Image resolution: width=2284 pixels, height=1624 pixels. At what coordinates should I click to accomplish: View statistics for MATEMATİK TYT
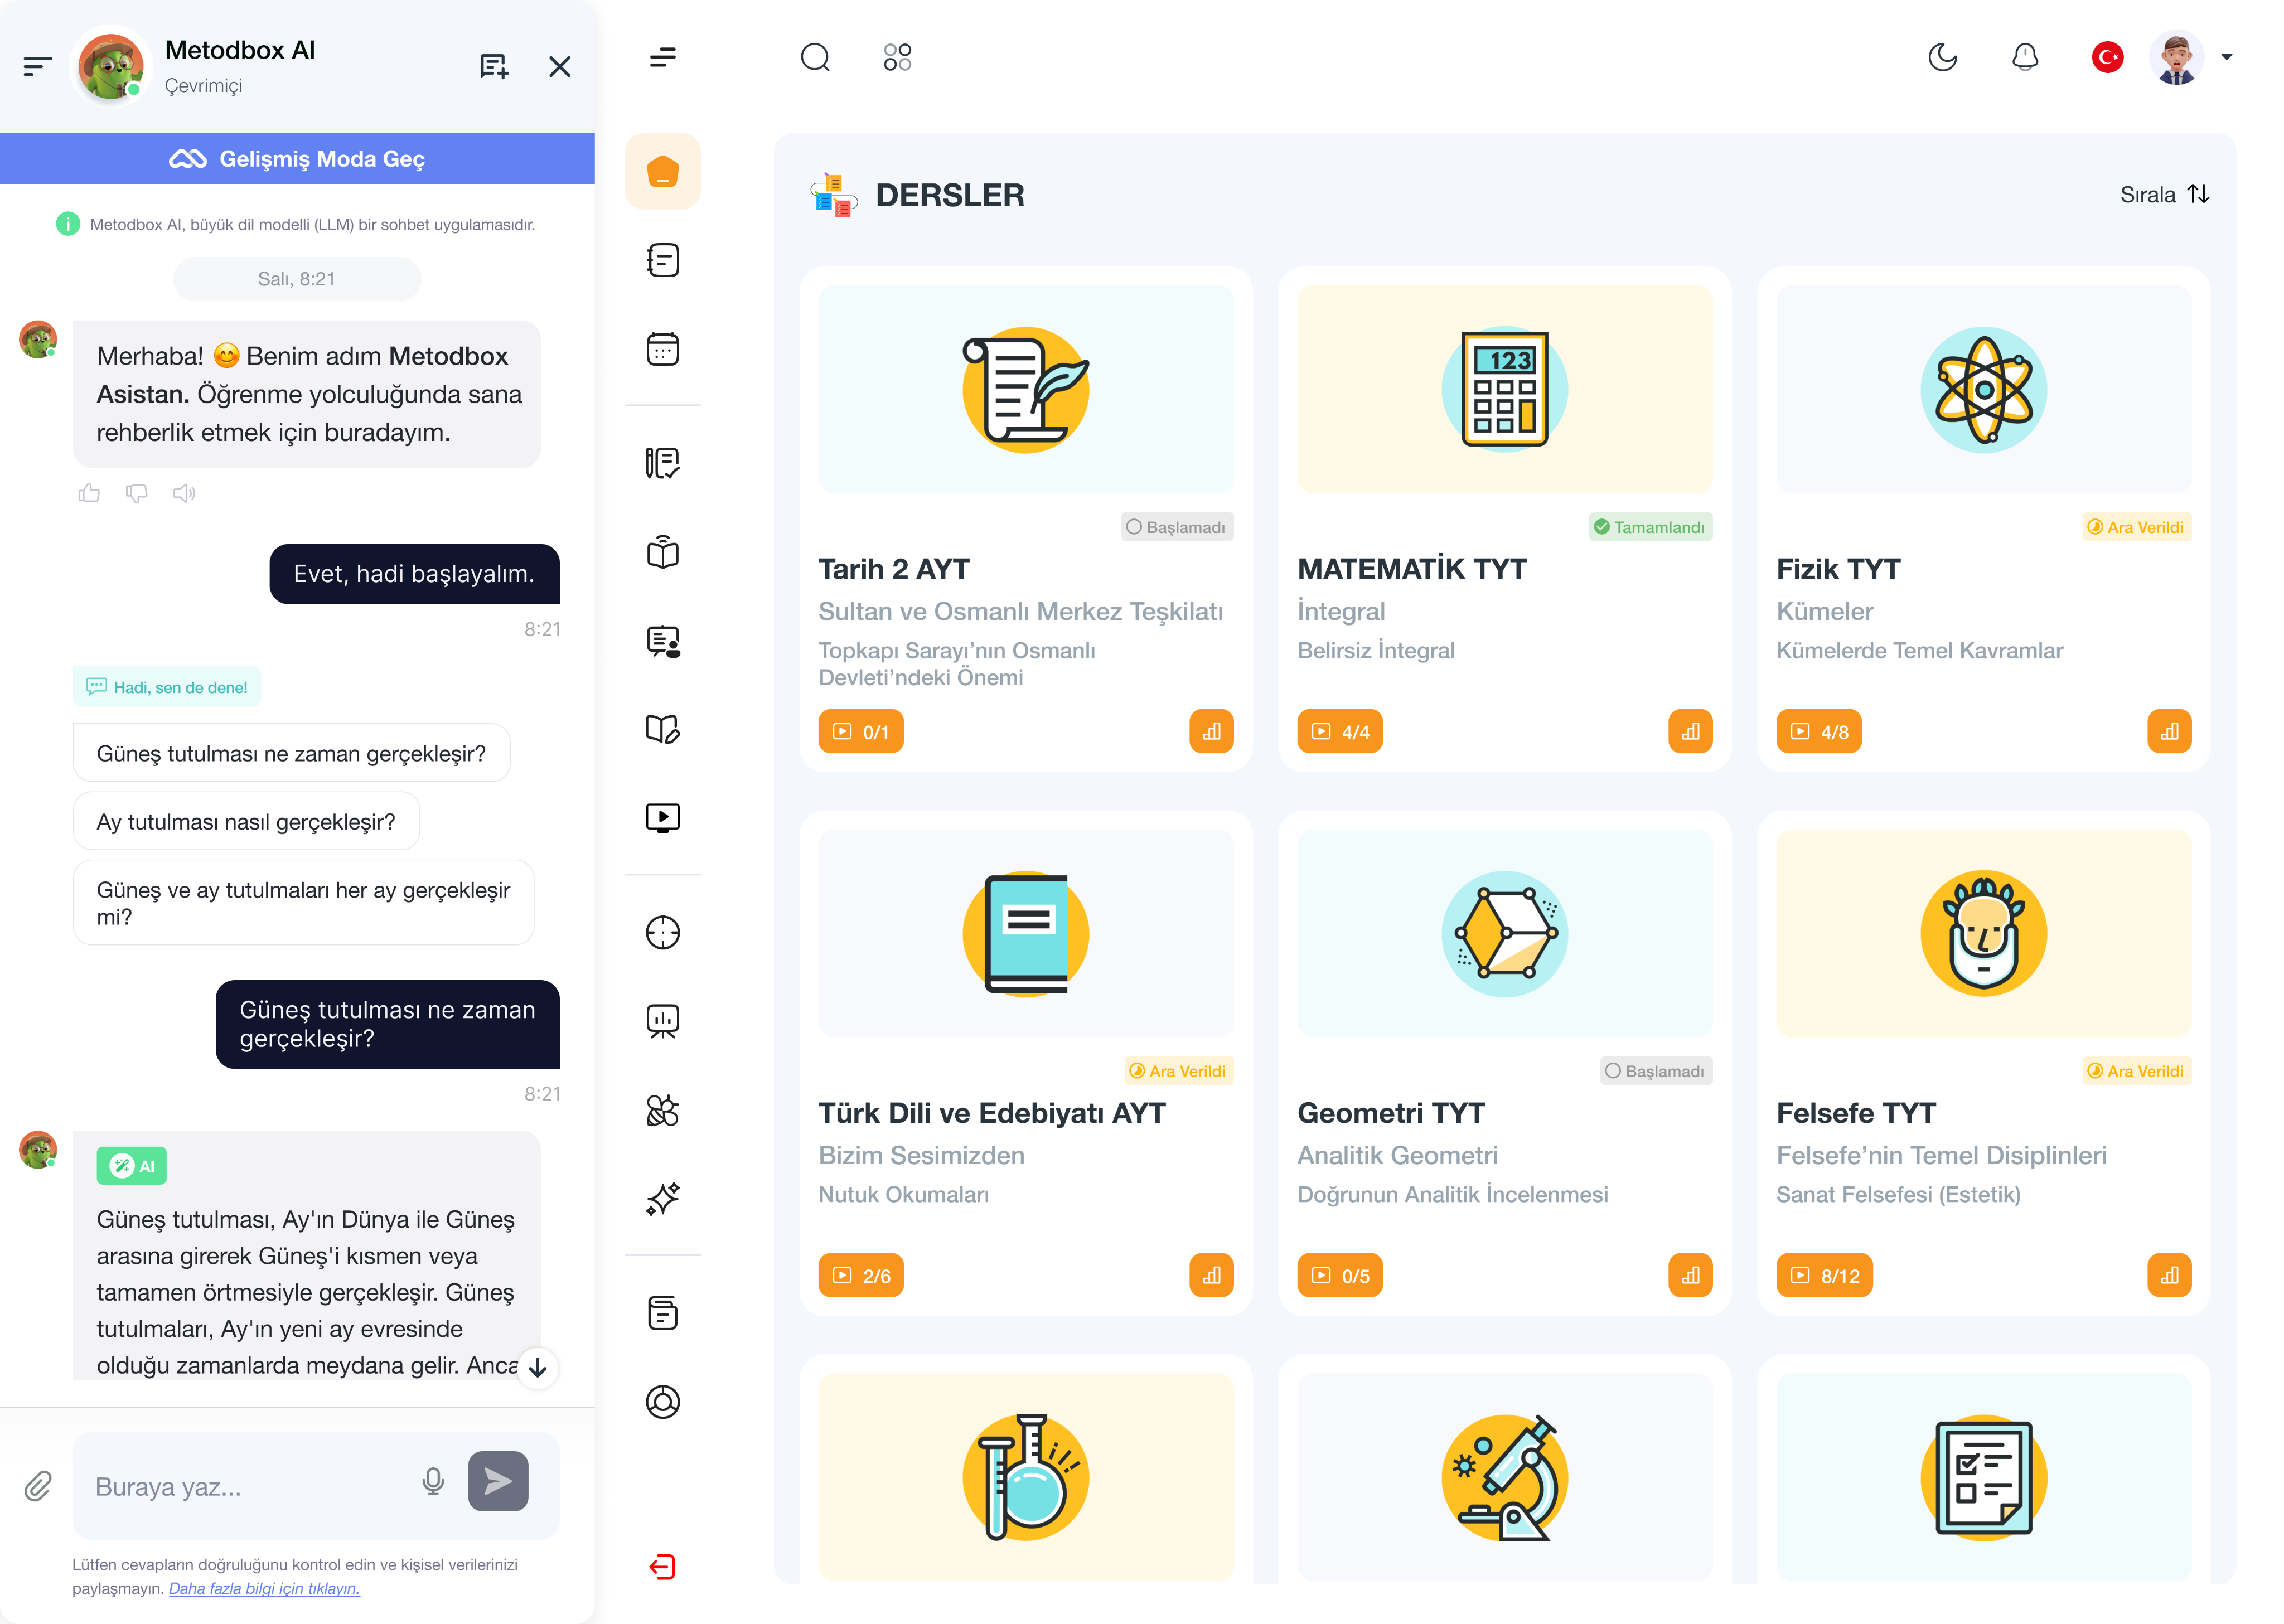[x=1690, y=732]
